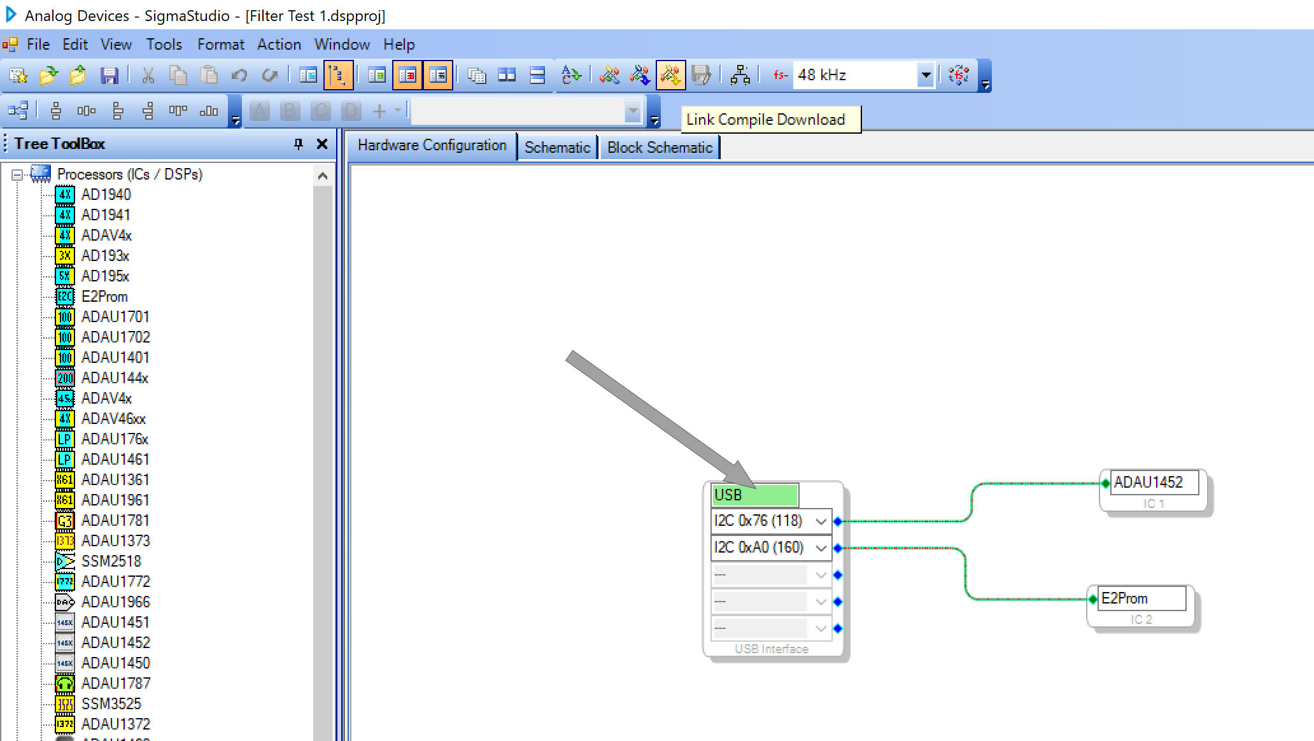
Task: Open the fifth USB interface port dropdown
Action: 821,629
